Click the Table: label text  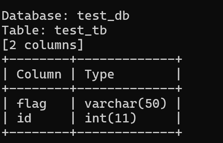click(23, 30)
